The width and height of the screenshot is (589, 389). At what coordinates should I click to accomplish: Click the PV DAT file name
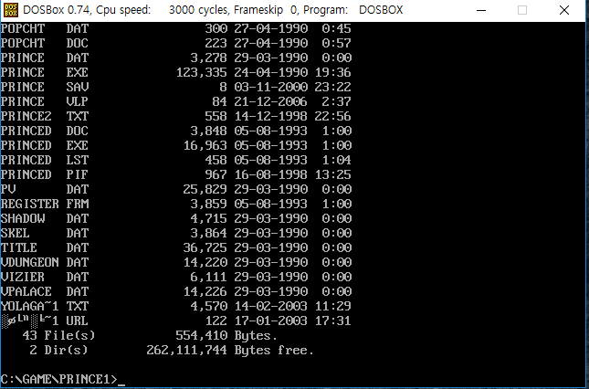pyautogui.click(x=45, y=190)
